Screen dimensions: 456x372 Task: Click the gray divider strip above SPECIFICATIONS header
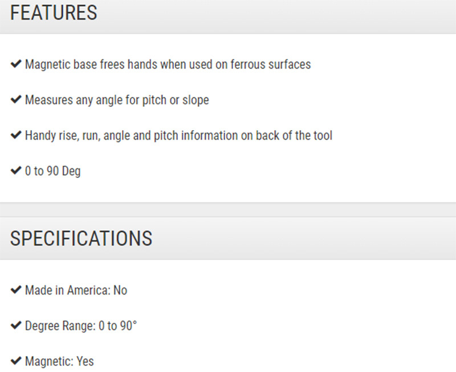(x=228, y=209)
